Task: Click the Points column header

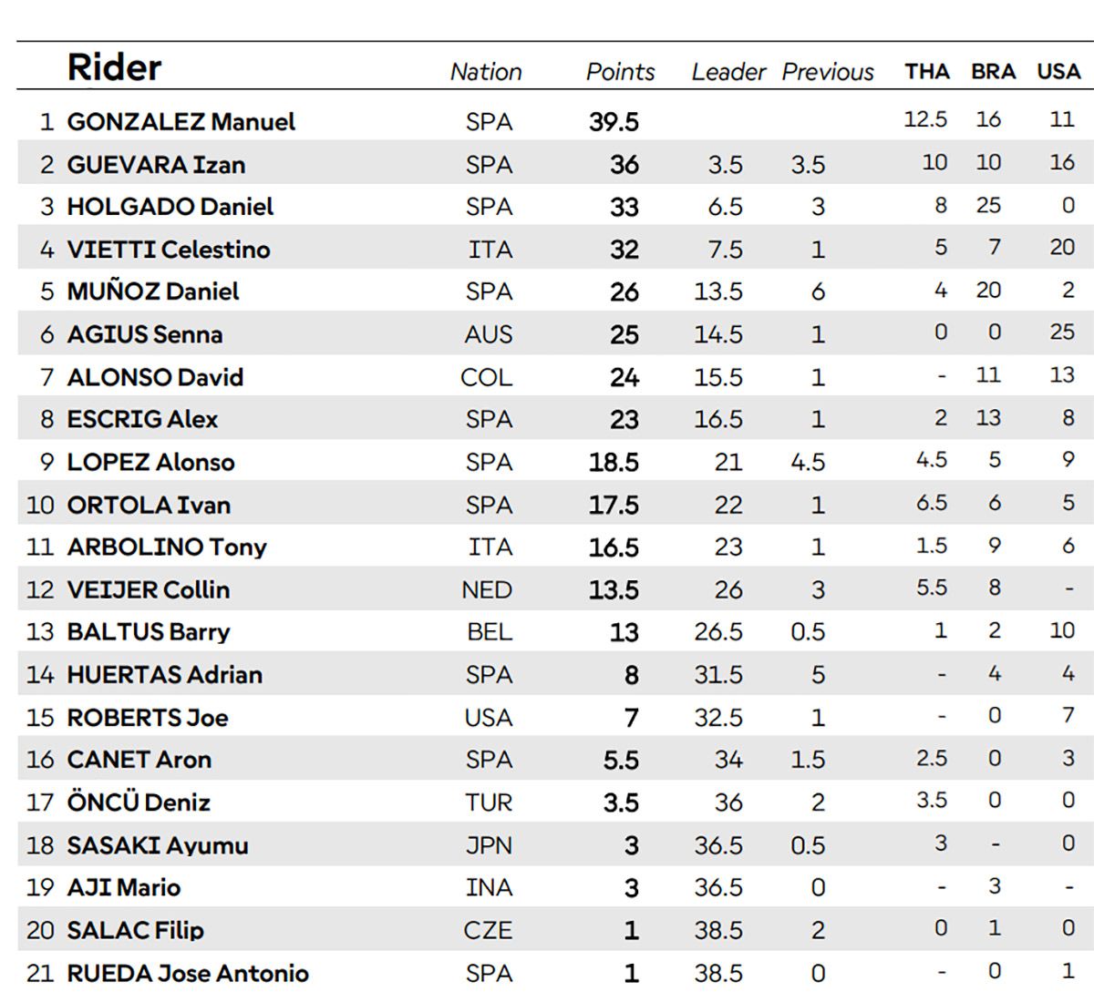Action: tap(620, 72)
